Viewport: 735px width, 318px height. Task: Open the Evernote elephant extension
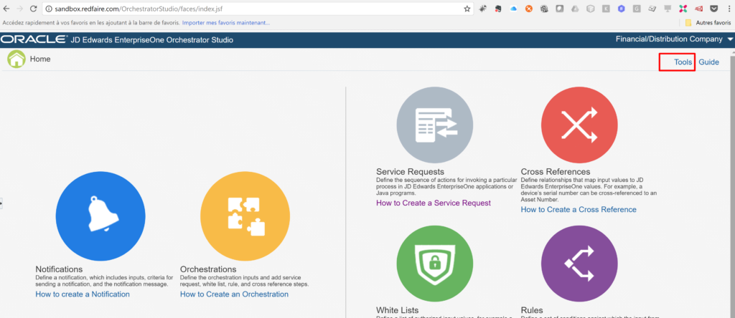[498, 9]
